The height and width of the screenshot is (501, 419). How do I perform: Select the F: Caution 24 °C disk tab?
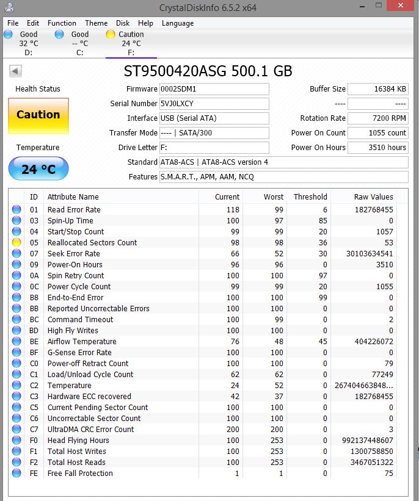click(x=131, y=43)
